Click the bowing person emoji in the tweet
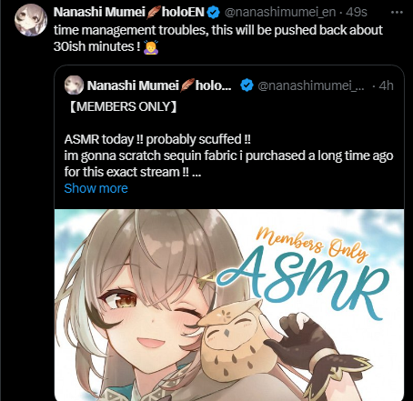 click(150, 47)
